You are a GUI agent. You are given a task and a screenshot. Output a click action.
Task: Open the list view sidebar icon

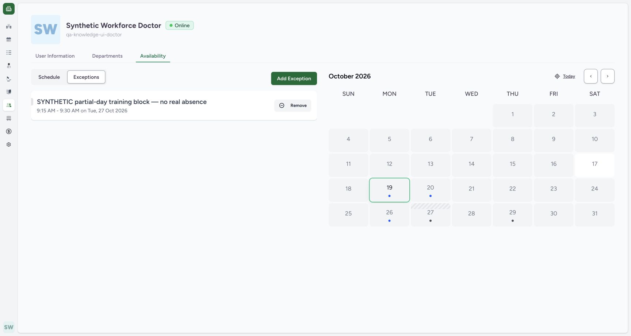click(9, 53)
